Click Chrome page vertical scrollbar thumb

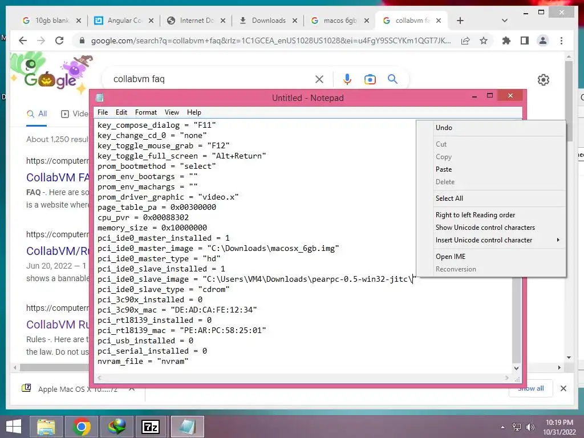(x=569, y=100)
